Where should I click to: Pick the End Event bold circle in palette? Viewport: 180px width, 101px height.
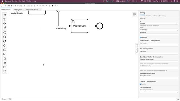5,41
